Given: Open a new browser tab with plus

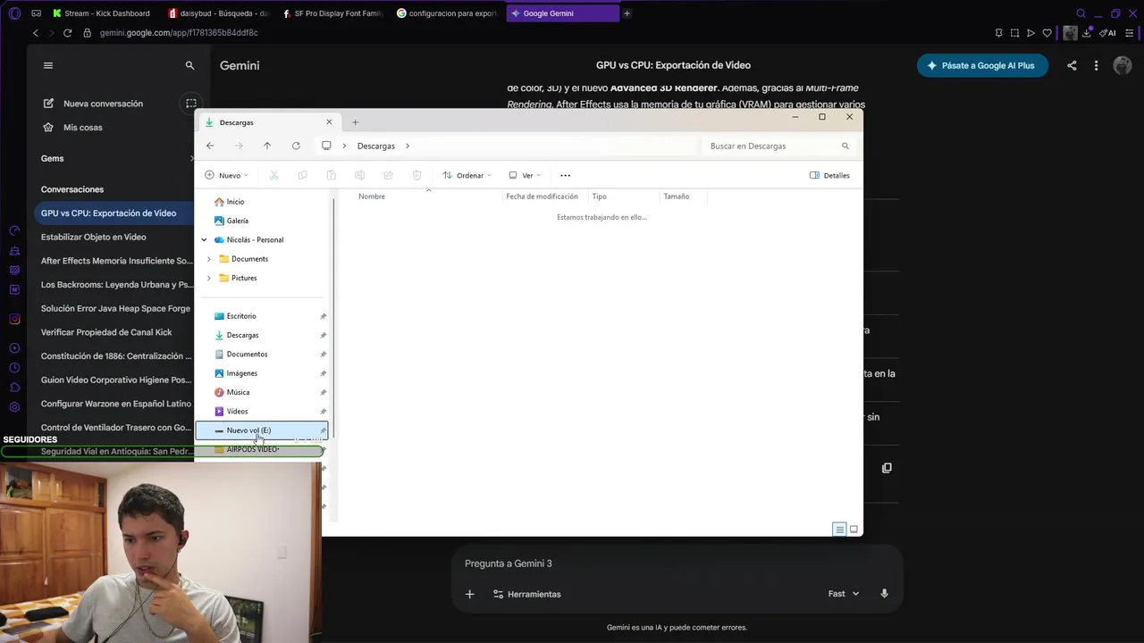Looking at the screenshot, I should (x=627, y=13).
